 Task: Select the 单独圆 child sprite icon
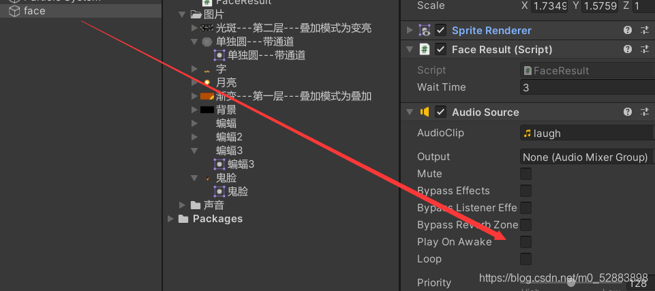click(219, 55)
